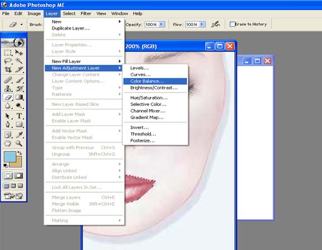Select the Blur tool

point(8,106)
